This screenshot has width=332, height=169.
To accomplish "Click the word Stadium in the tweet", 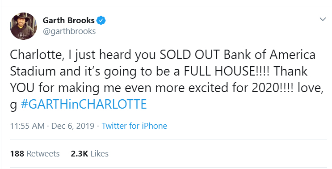I will point(33,72).
